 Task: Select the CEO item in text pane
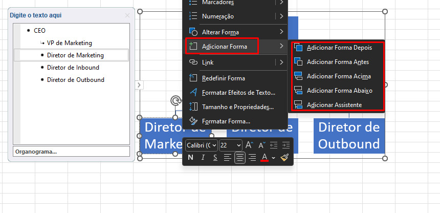point(39,31)
